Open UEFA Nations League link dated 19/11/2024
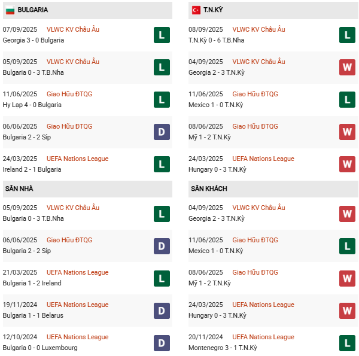 point(77,305)
